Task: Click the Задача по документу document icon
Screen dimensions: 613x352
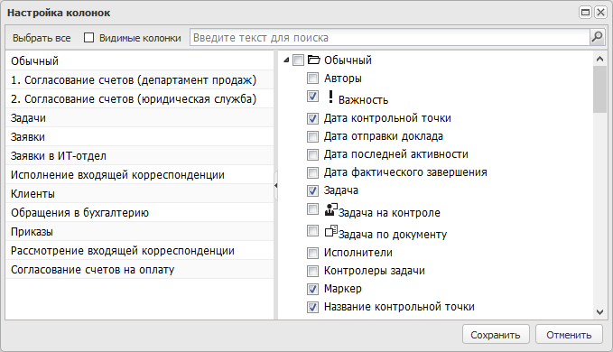Action: click(330, 231)
